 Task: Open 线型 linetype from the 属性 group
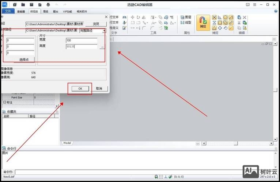[186, 23]
